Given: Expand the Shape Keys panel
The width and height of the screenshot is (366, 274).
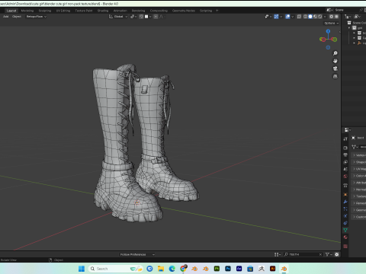Looking at the screenshot, I should (358, 162).
